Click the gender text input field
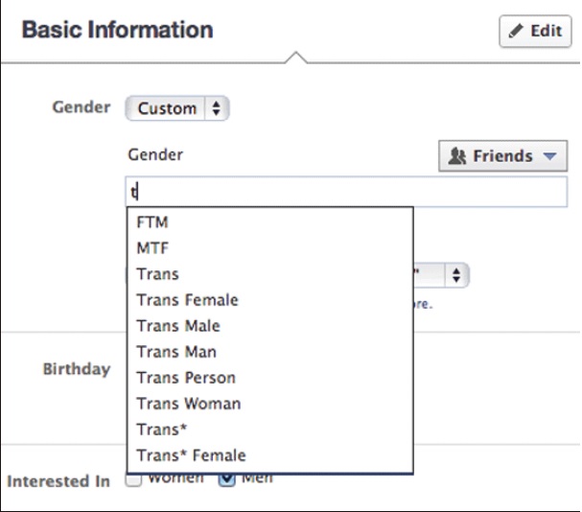The height and width of the screenshot is (512, 582). 345,191
